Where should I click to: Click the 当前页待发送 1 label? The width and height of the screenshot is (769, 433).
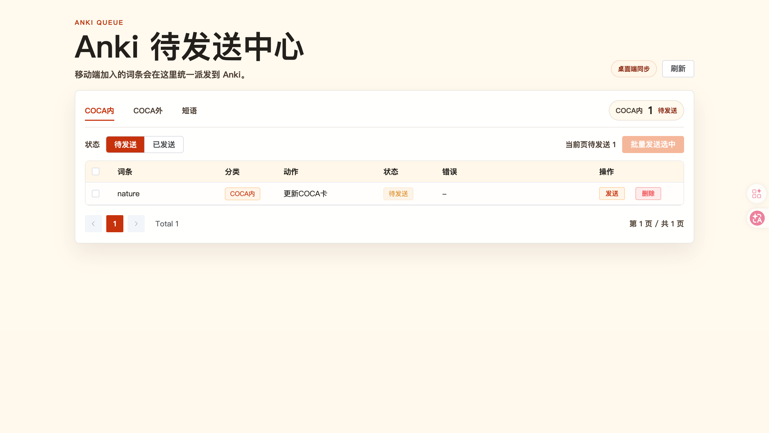click(591, 145)
